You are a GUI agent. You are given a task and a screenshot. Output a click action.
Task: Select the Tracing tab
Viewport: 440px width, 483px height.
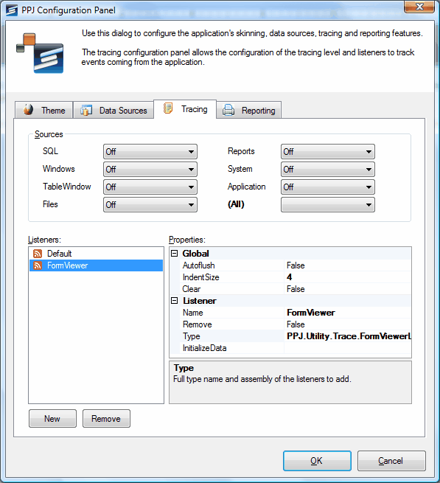[185, 108]
